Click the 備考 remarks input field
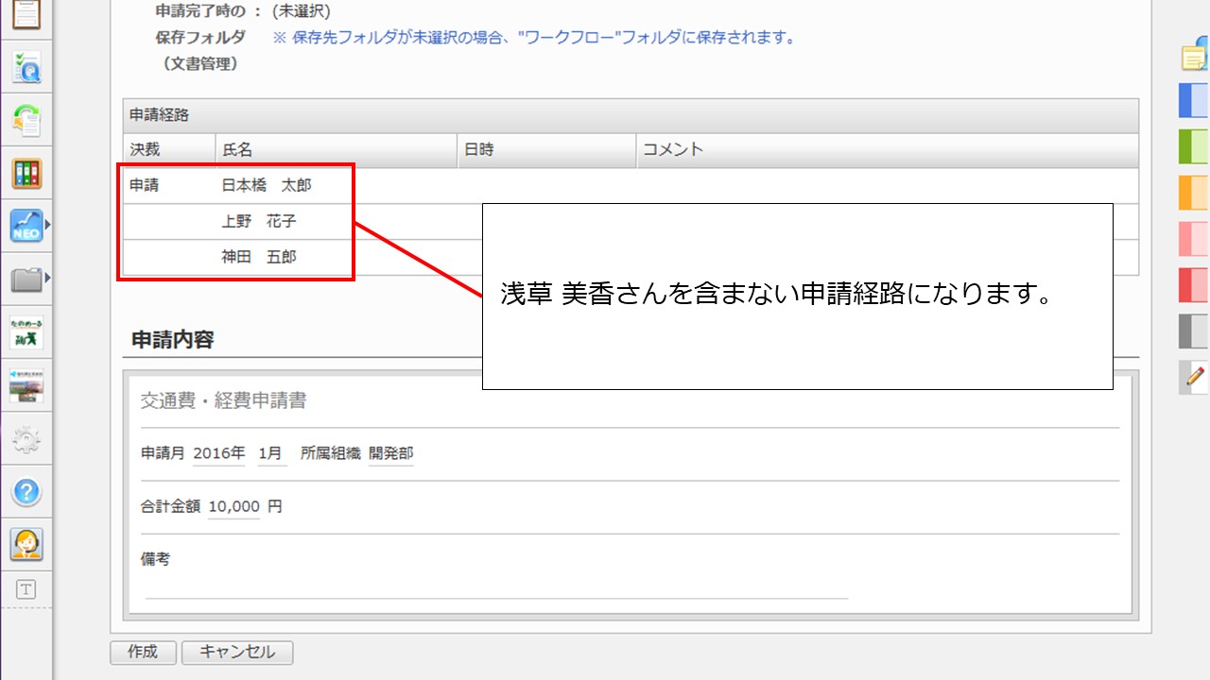 pos(496,586)
